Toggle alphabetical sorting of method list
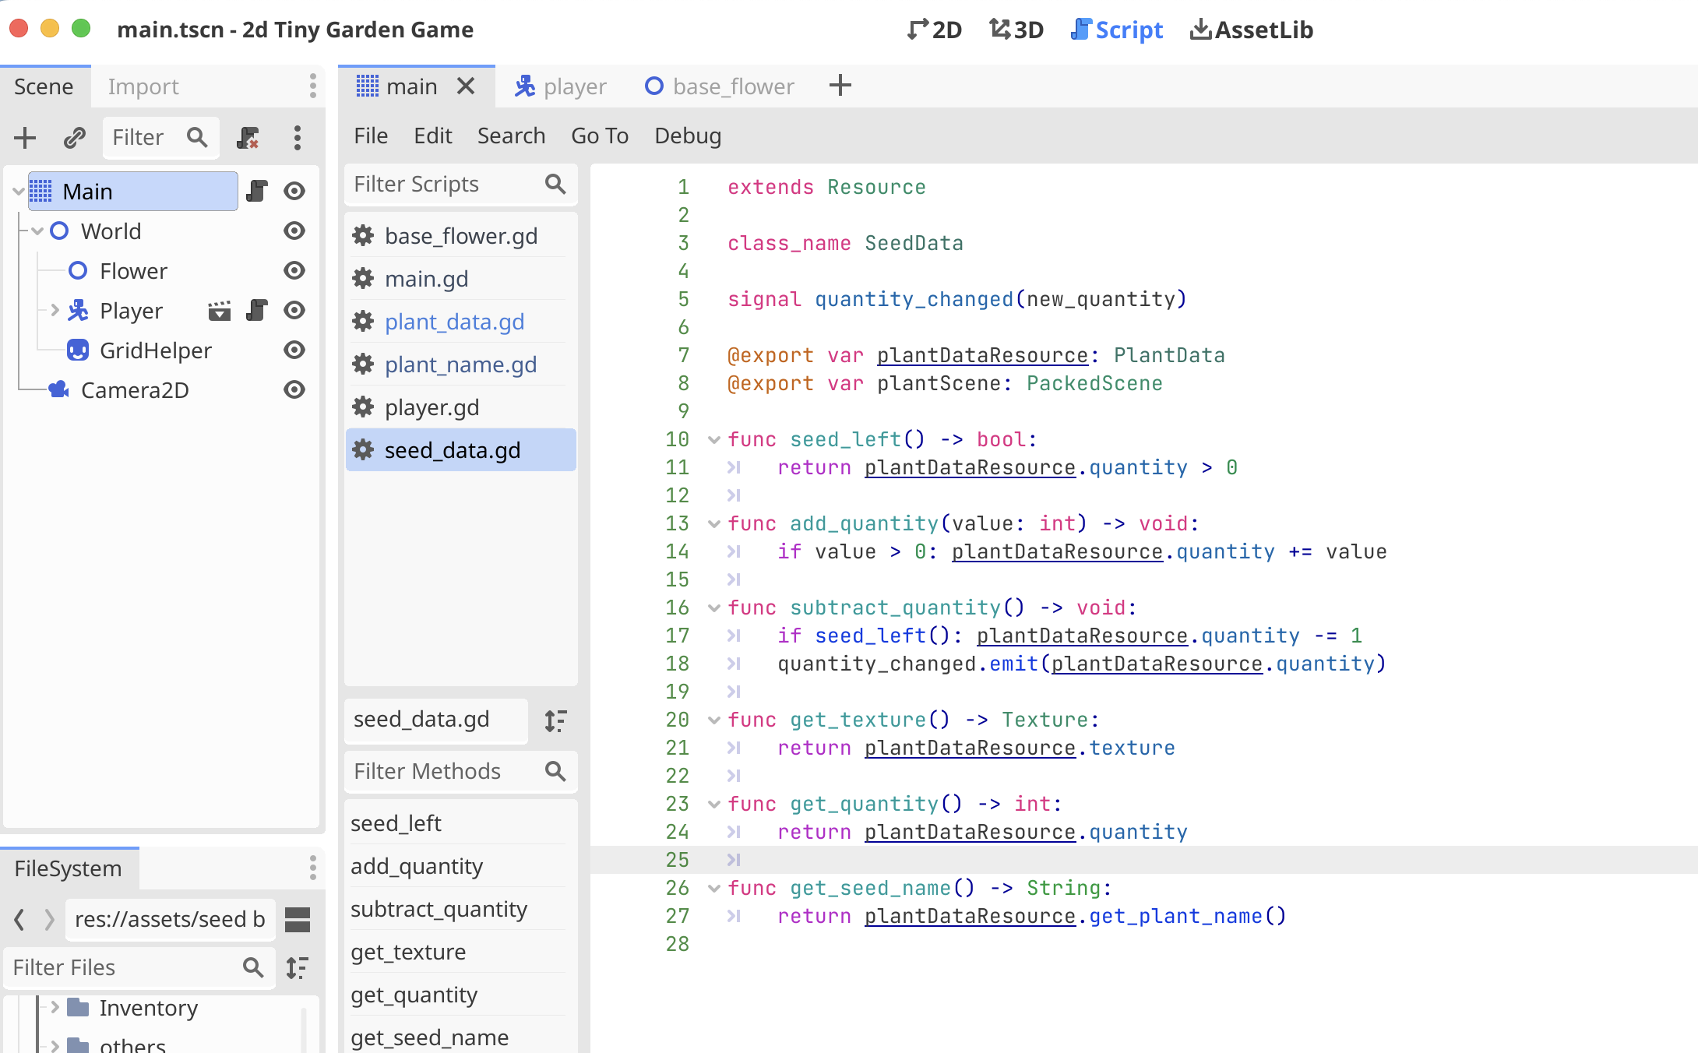The height and width of the screenshot is (1053, 1698). (555, 720)
